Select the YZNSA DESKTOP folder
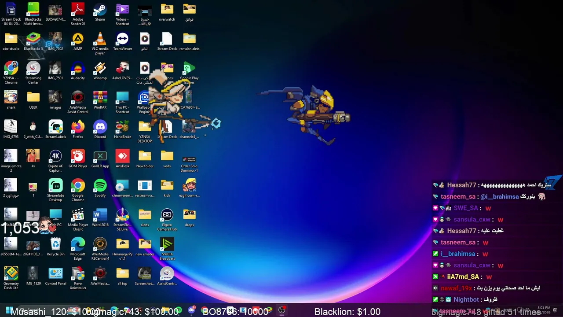This screenshot has width=563, height=317. (144, 132)
